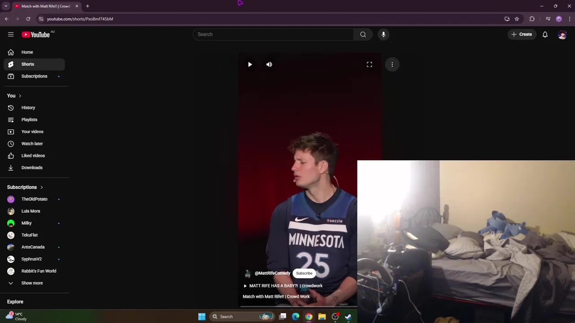Install app icon in address bar
This screenshot has width=575, height=323.
[507, 19]
